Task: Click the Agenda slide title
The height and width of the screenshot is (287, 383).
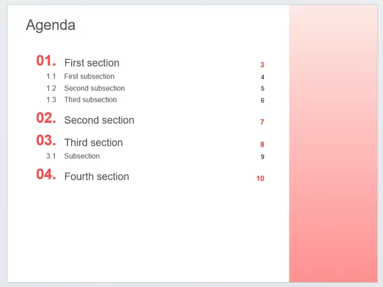Action: 51,25
